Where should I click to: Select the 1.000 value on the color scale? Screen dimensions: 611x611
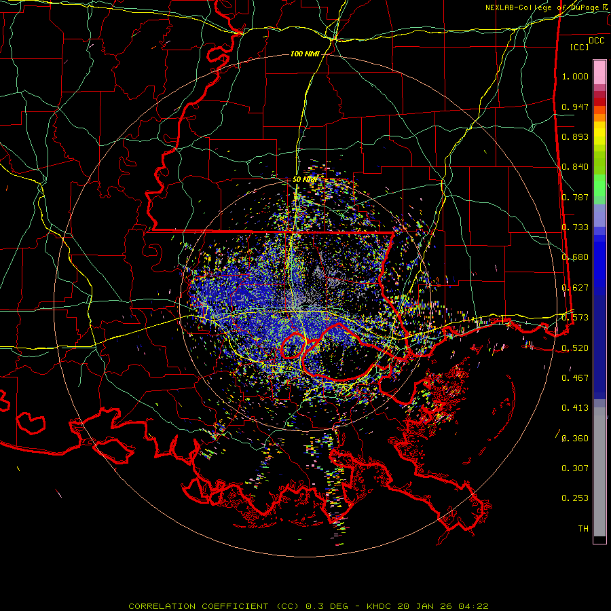click(575, 76)
